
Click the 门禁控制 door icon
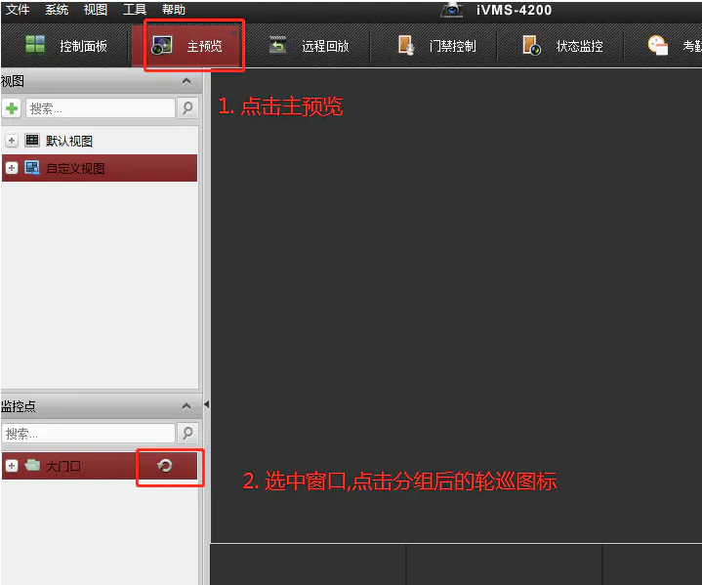click(406, 46)
